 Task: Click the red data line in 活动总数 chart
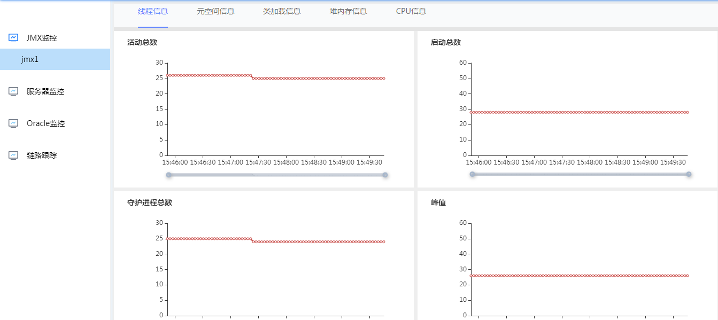[321, 79]
